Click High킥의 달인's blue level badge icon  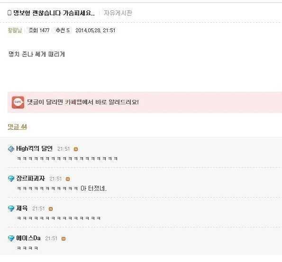11,149
